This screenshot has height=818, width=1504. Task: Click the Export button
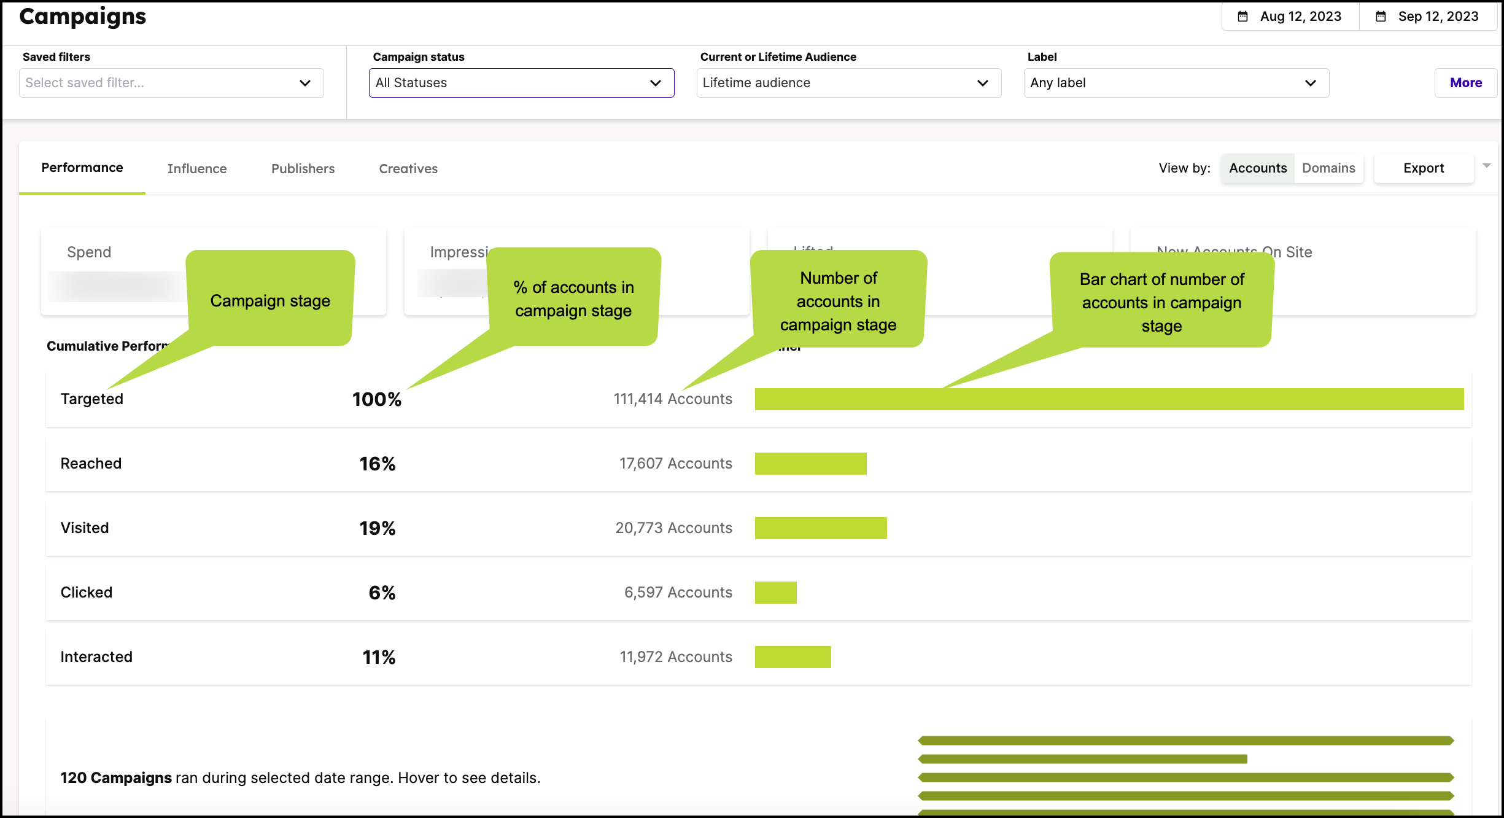1424,168
